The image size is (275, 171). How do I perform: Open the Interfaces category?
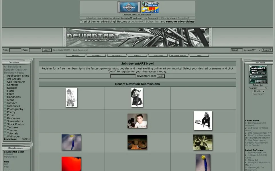pos(13,106)
